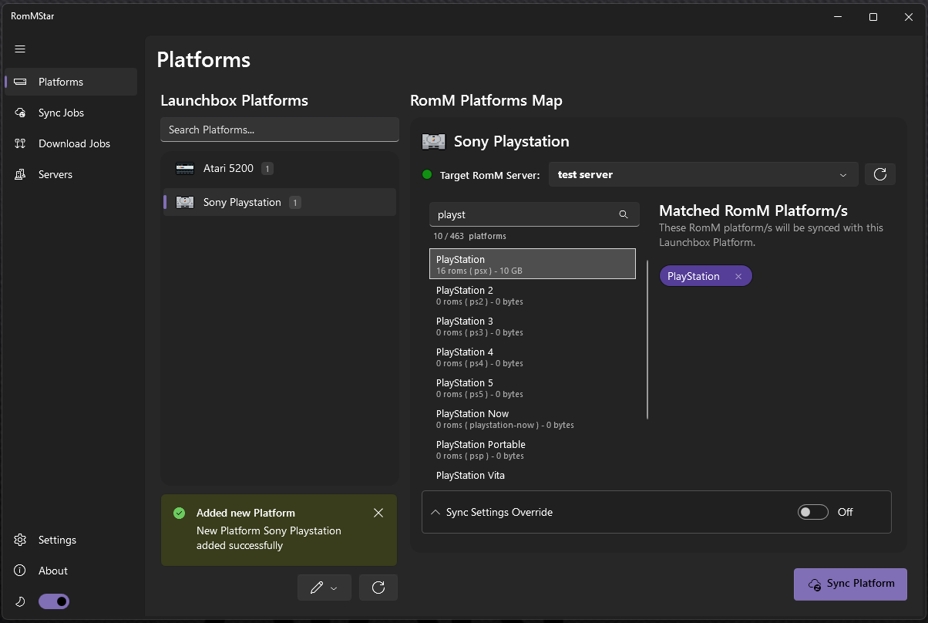928x623 pixels.
Task: Click the 10 / 463 platforms count
Action: (469, 236)
